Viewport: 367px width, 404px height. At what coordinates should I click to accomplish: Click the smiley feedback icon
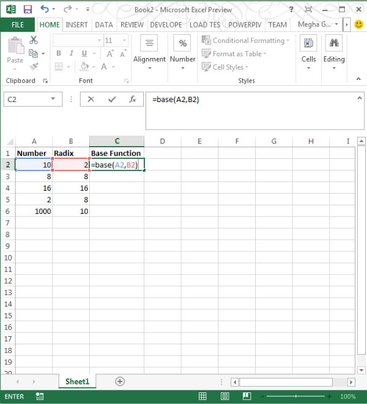click(359, 24)
